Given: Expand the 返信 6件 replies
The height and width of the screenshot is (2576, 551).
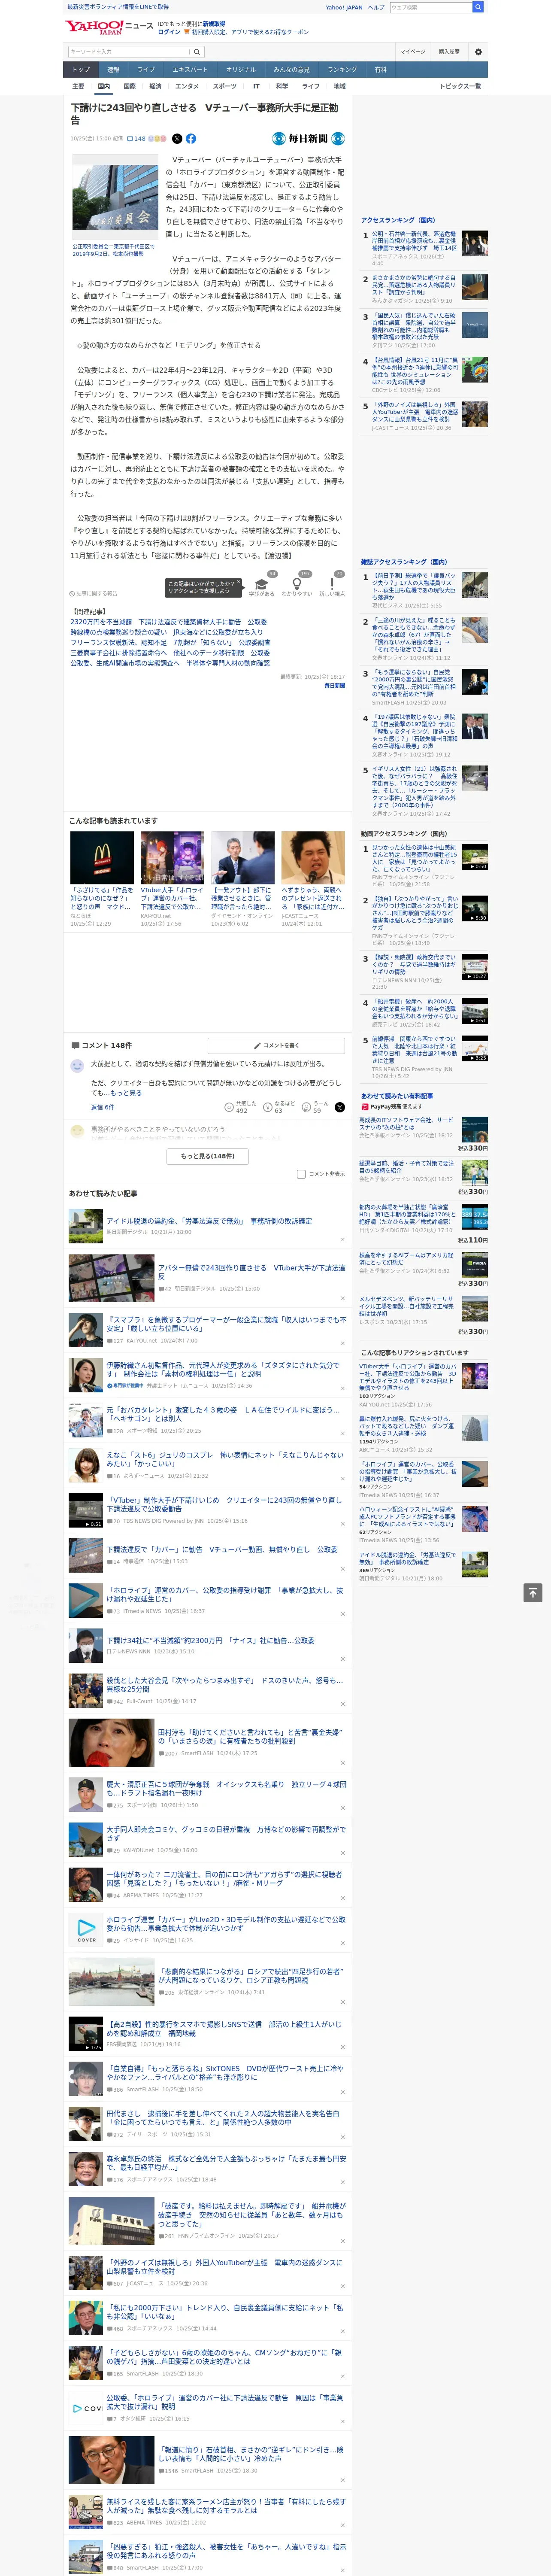Looking at the screenshot, I should [102, 1107].
